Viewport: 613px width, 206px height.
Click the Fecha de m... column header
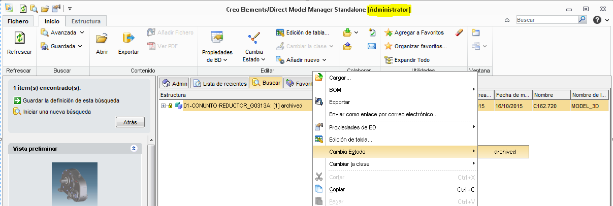(512, 95)
